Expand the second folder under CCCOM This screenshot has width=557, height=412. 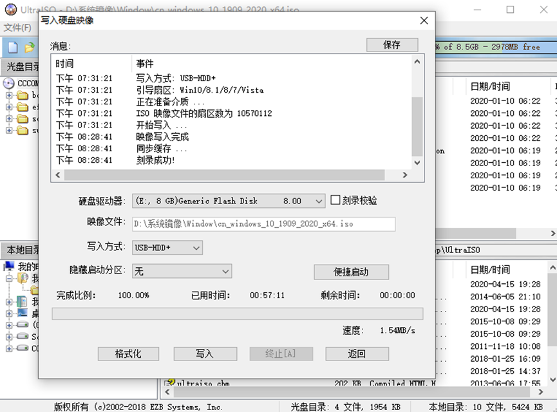[x=9, y=107]
